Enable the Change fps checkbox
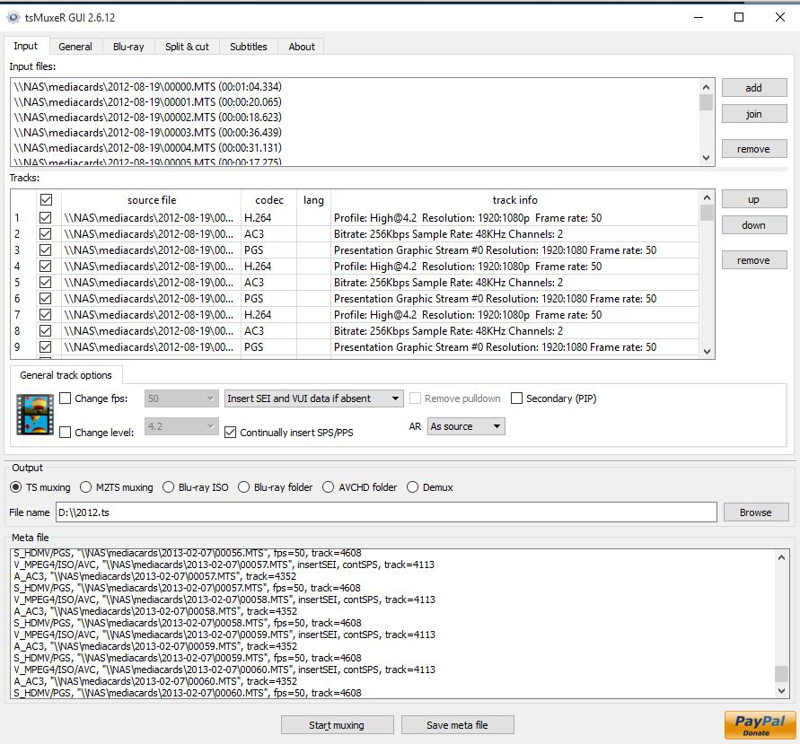The image size is (800, 744). pos(66,398)
